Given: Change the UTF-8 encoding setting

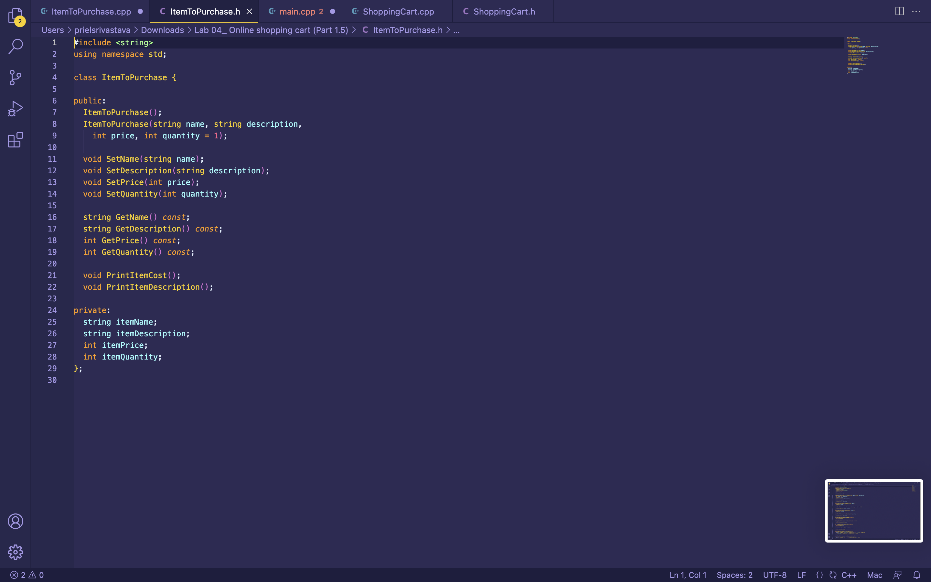Looking at the screenshot, I should click(776, 575).
